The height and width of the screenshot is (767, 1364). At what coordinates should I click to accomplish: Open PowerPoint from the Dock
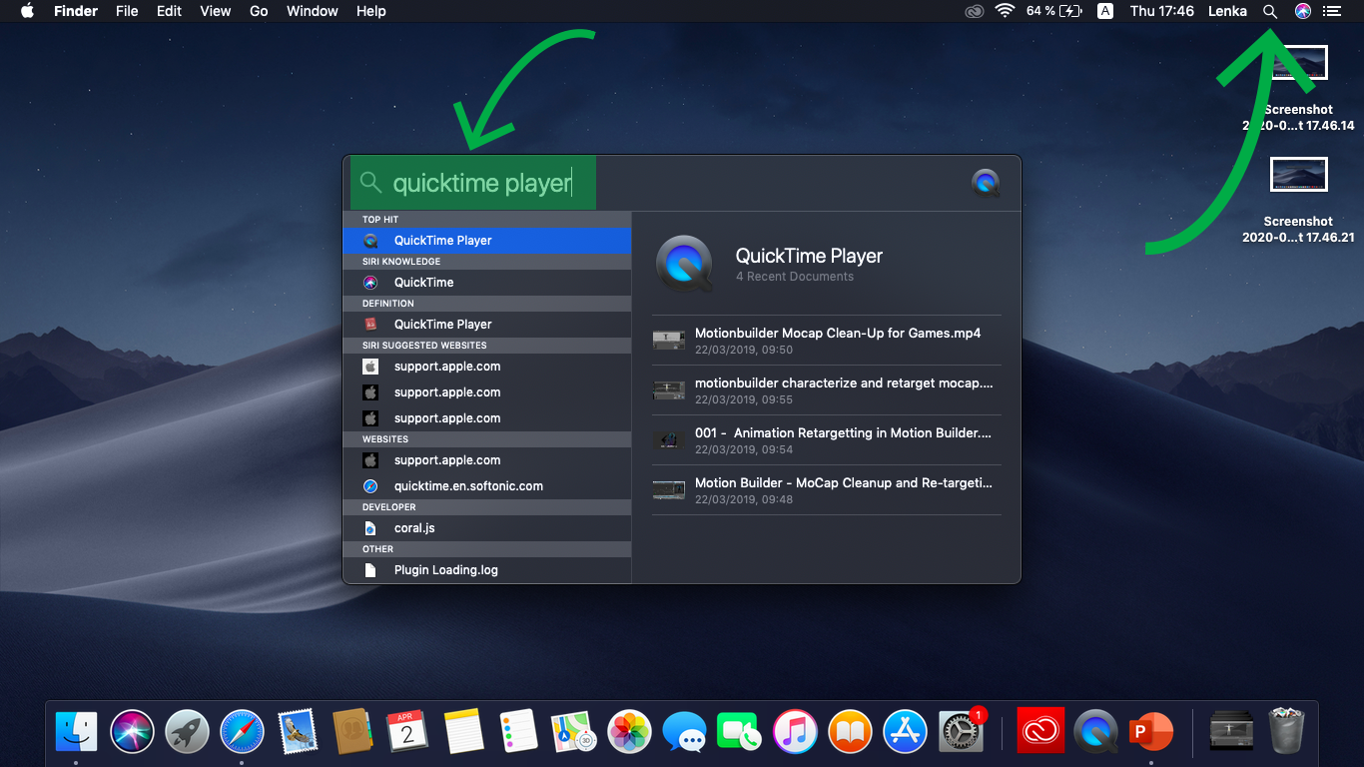point(1150,732)
